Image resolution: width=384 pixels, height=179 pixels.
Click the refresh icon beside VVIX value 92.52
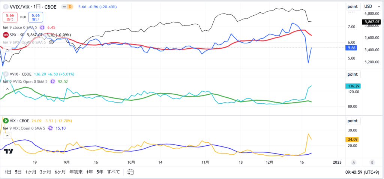pos(52,81)
